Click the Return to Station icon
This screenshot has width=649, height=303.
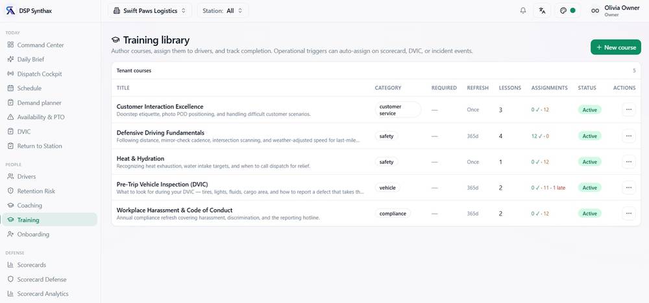10,146
